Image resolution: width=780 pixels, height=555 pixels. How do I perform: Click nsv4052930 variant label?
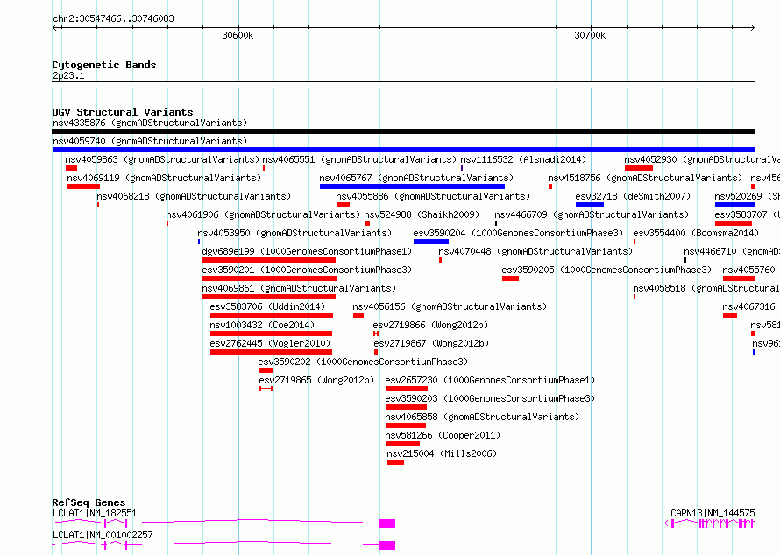tap(702, 159)
